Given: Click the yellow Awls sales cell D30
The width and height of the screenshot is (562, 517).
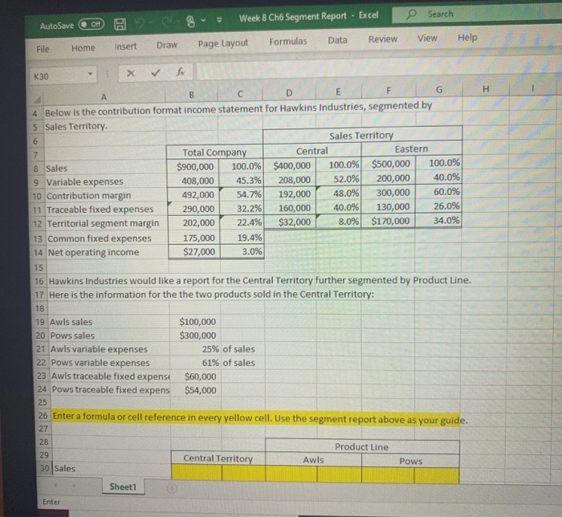Looking at the screenshot, I should [291, 474].
